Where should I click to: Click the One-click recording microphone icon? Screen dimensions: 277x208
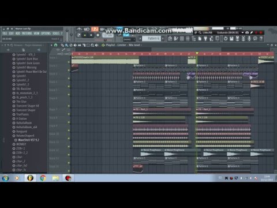[x=249, y=39]
